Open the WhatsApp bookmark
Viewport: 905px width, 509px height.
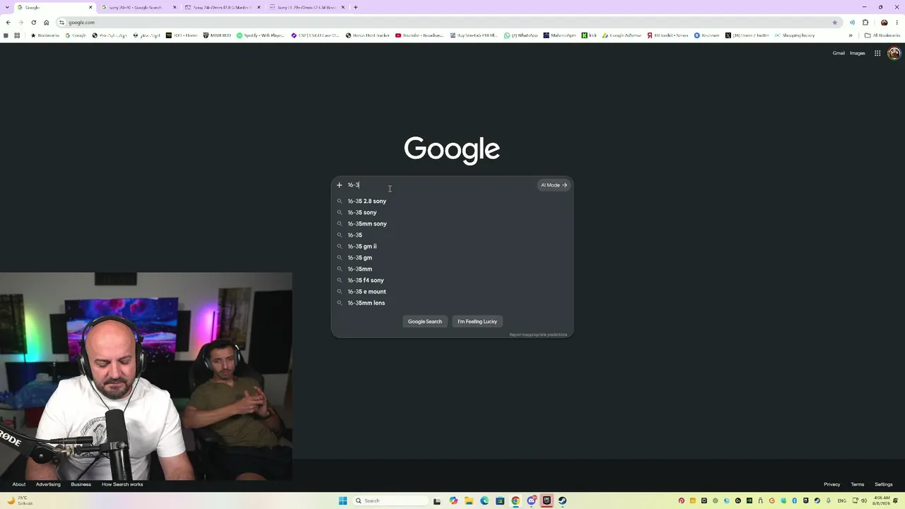[x=520, y=35]
